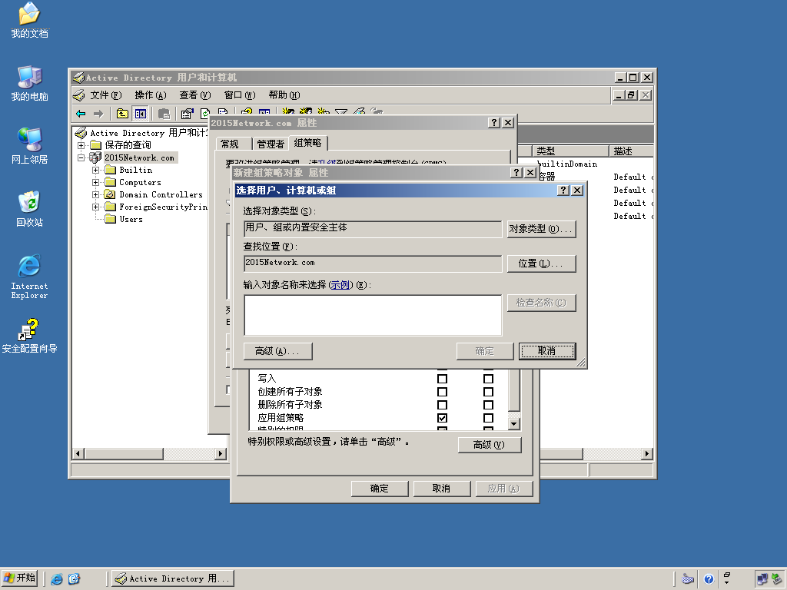
Task: Select the Recycle Bin desktop icon
Action: (x=30, y=209)
